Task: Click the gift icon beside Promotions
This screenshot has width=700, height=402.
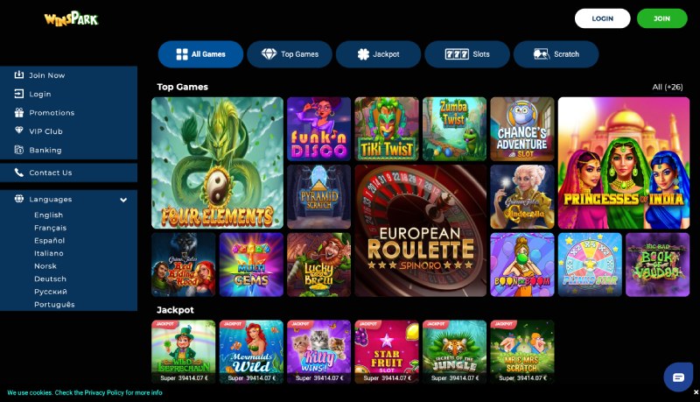Action: (18, 113)
